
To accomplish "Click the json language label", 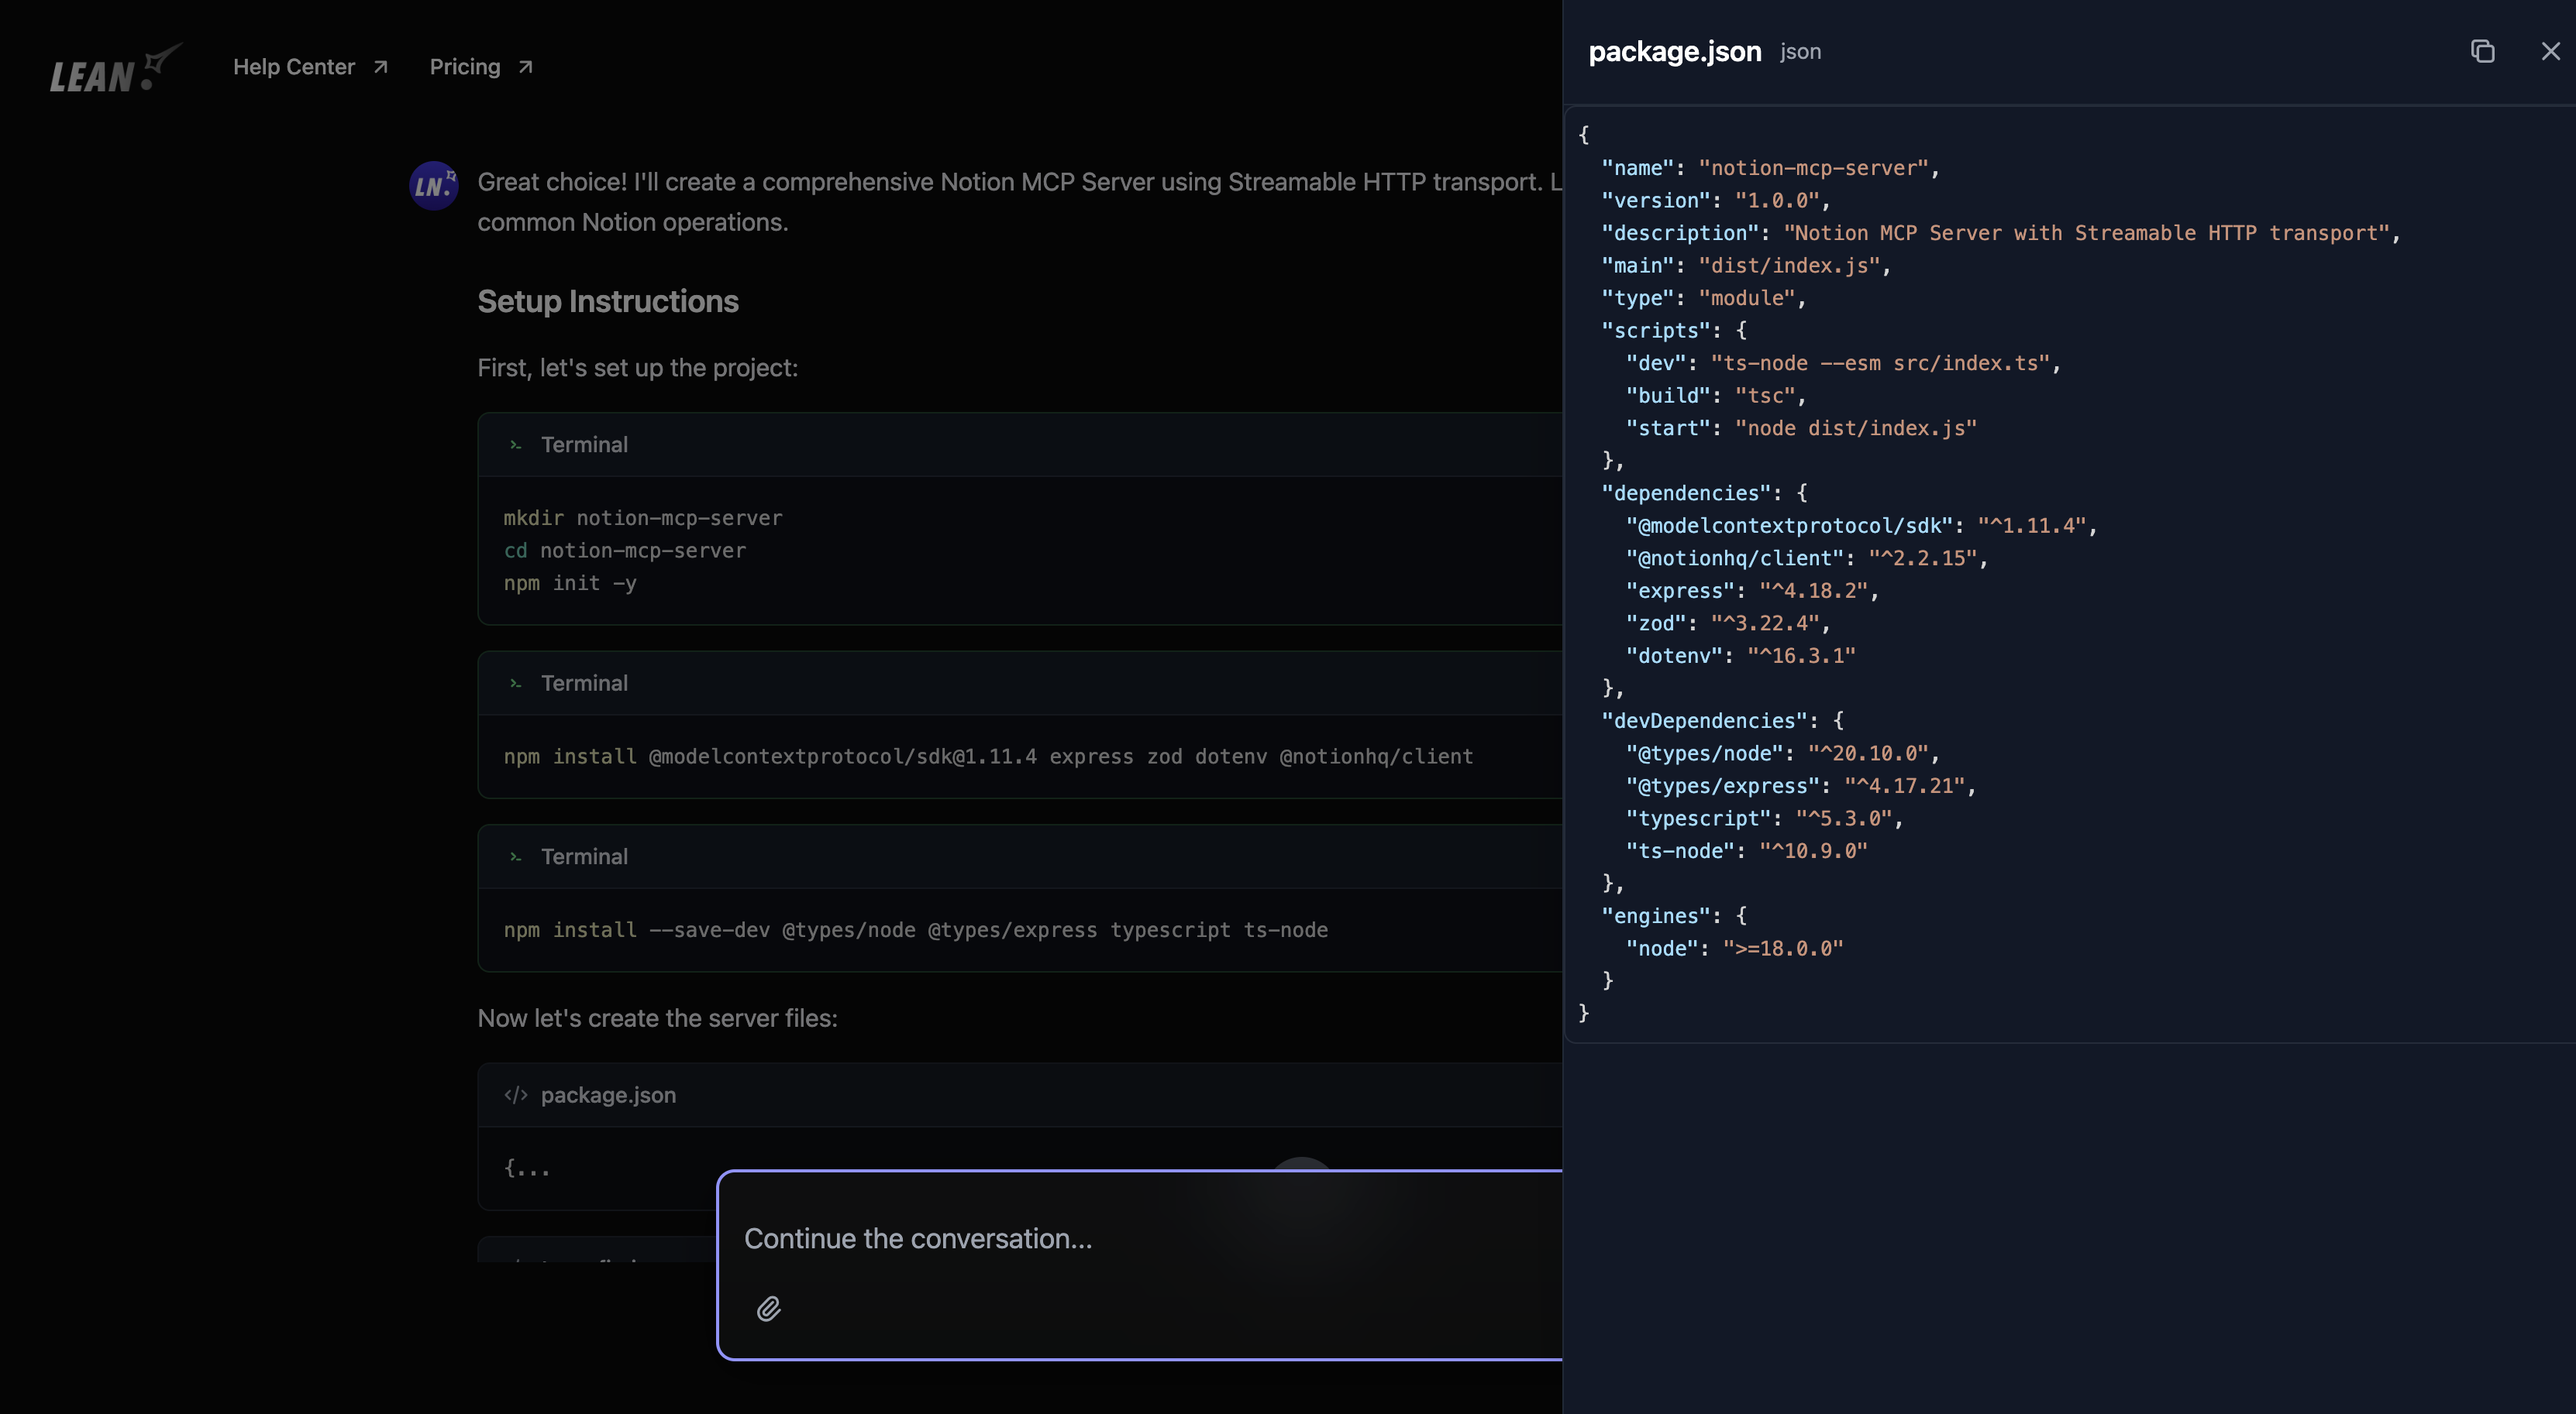I will pos(1800,52).
